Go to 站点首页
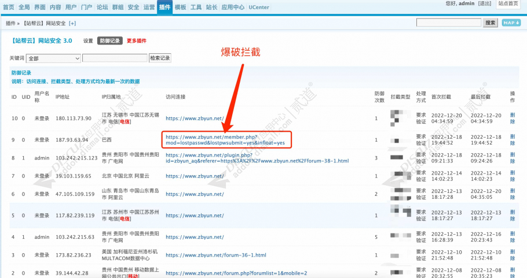 pyautogui.click(x=508, y=3)
